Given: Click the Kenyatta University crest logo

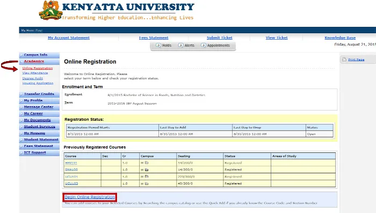Looking at the screenshot, I should (x=50, y=11).
